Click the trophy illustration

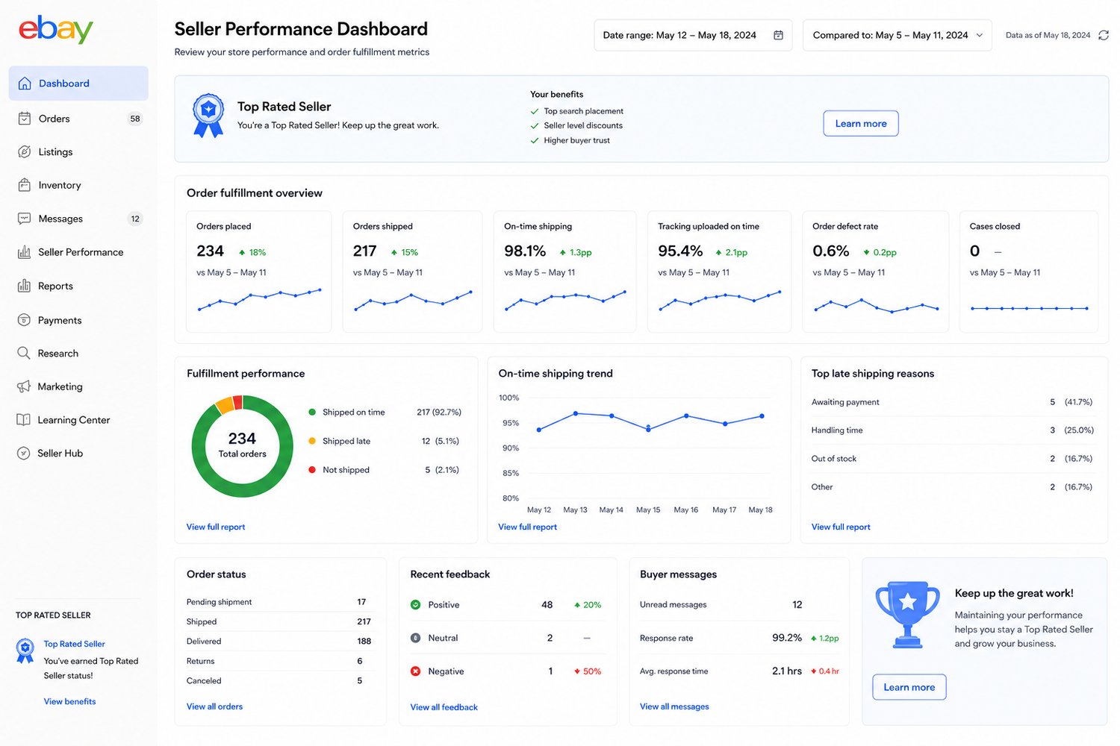pyautogui.click(x=908, y=615)
